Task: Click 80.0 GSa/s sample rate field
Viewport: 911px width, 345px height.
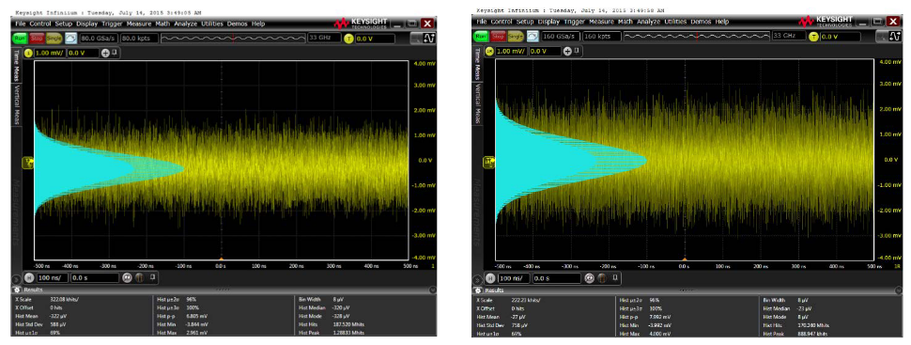Action: (x=99, y=39)
